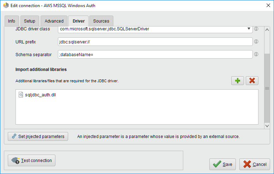Go to the Advanced tab
The width and height of the screenshot is (274, 174).
54,21
